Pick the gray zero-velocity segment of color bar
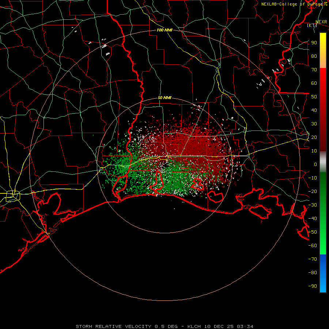Viewport: 329px width, 329px height. 323,162
